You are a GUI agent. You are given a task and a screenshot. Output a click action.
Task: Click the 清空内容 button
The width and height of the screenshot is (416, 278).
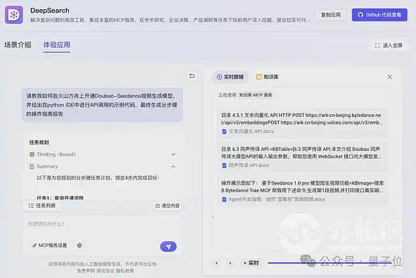point(168,206)
